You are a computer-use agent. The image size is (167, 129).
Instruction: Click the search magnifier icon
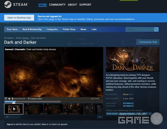(x=156, y=29)
